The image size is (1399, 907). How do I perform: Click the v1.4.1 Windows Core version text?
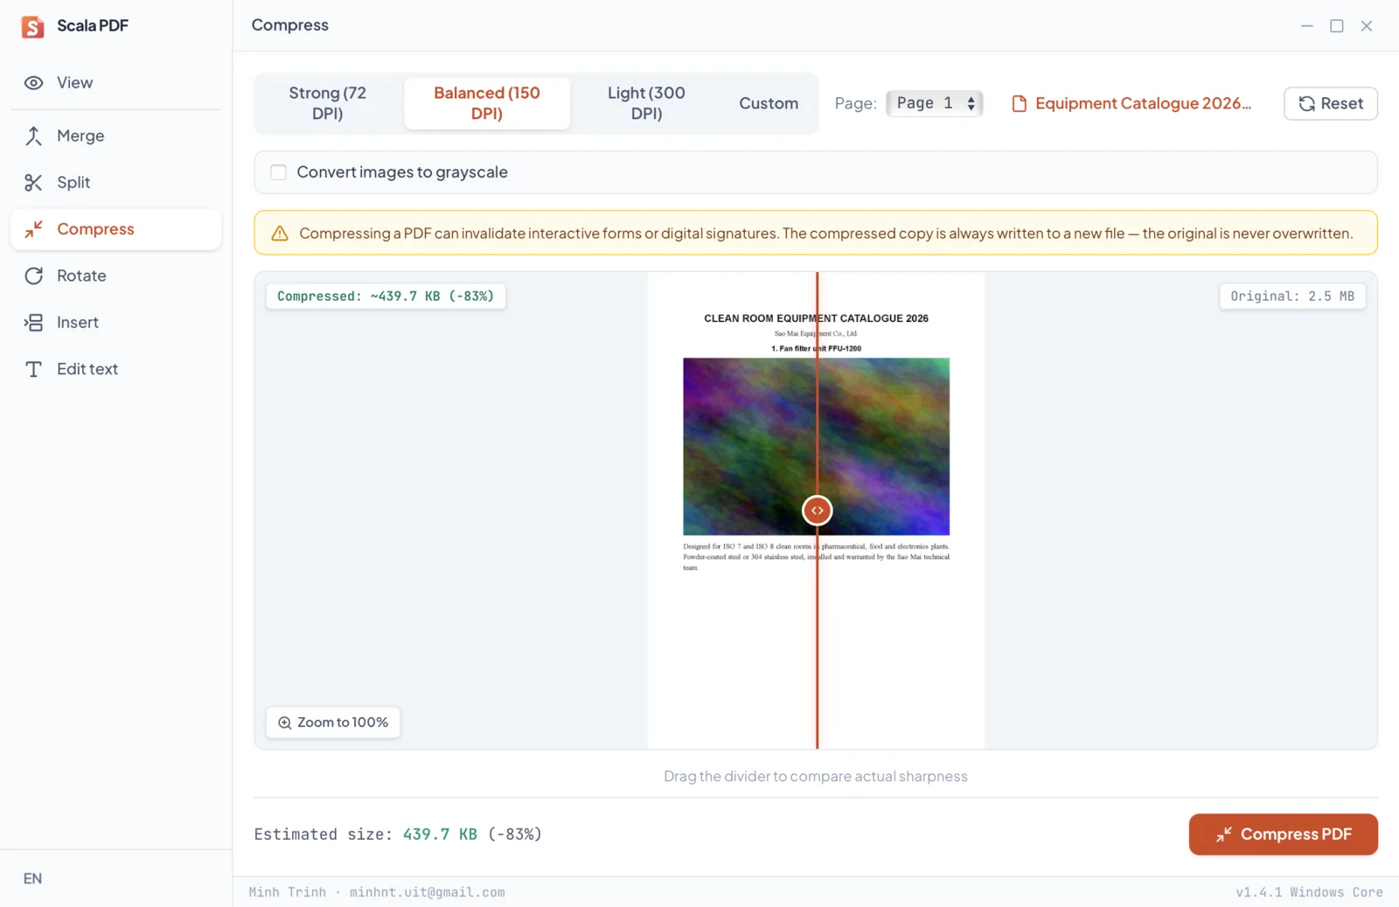(x=1309, y=892)
